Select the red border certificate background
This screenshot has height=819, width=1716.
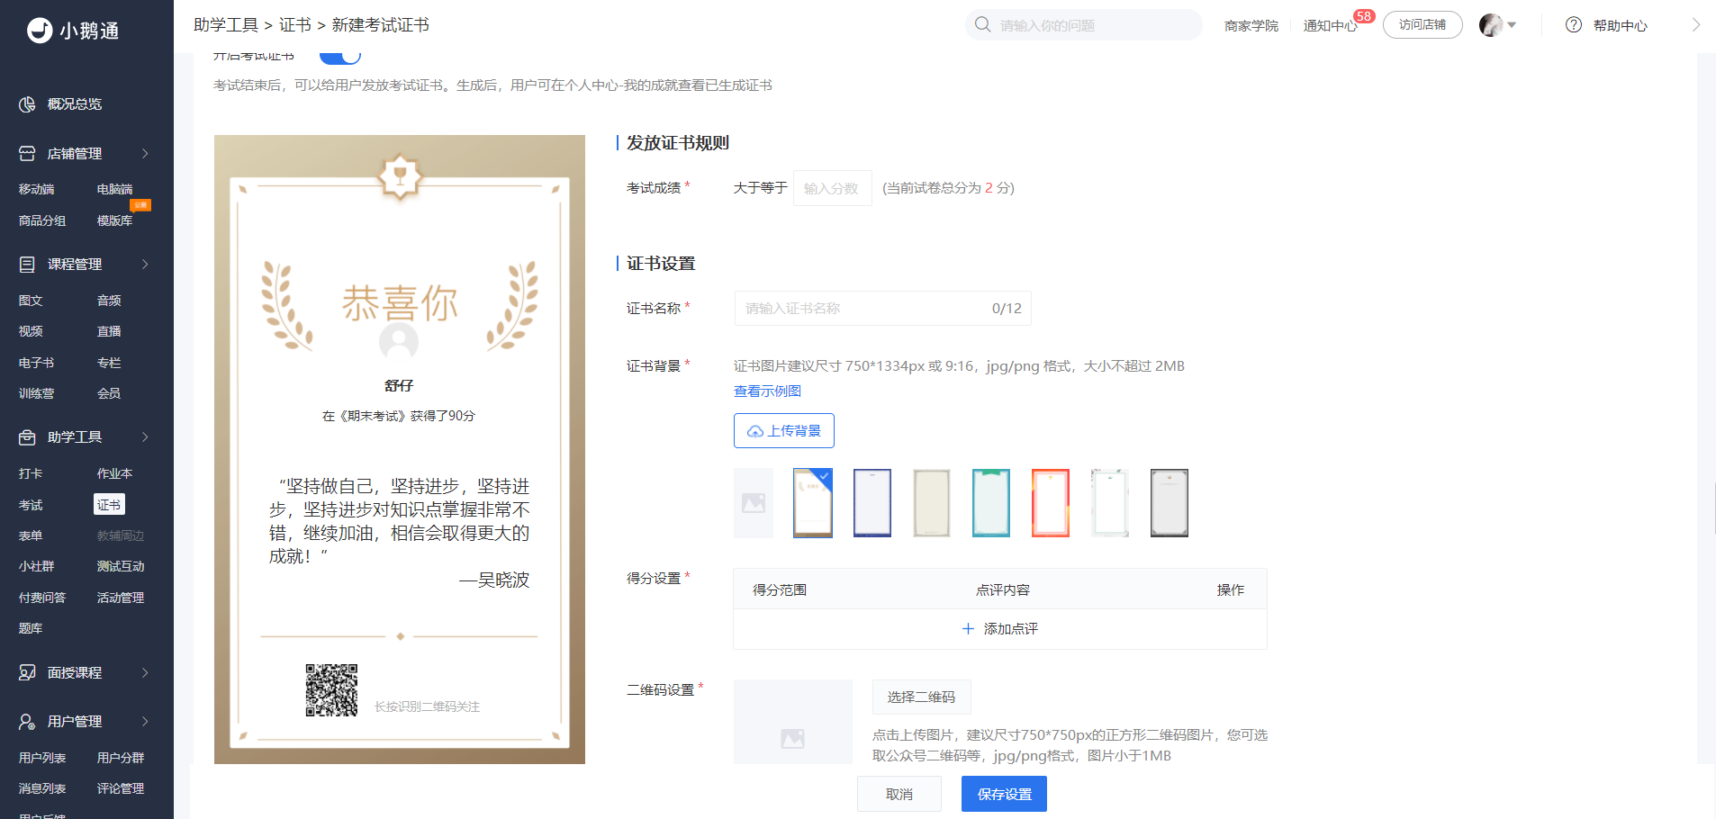[x=1051, y=503]
